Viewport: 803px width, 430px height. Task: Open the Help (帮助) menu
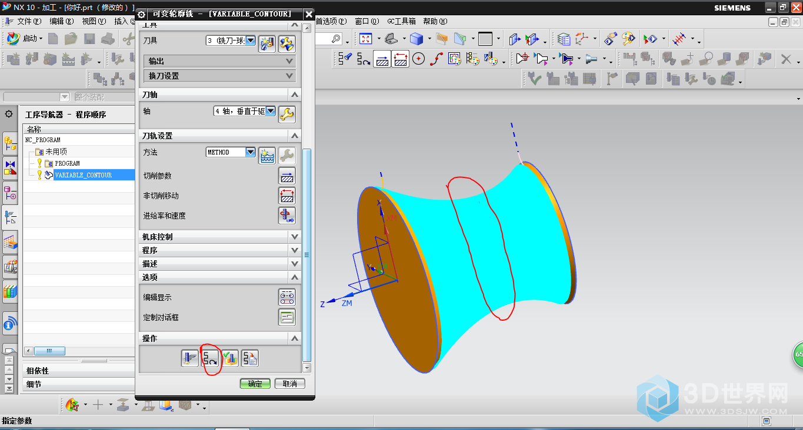click(435, 21)
